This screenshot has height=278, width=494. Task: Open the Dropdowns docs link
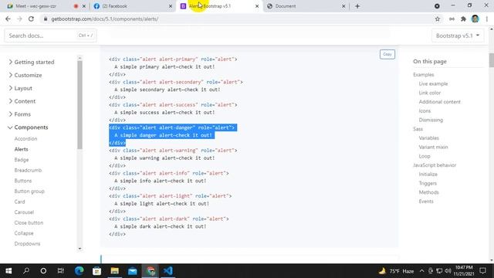(27, 244)
